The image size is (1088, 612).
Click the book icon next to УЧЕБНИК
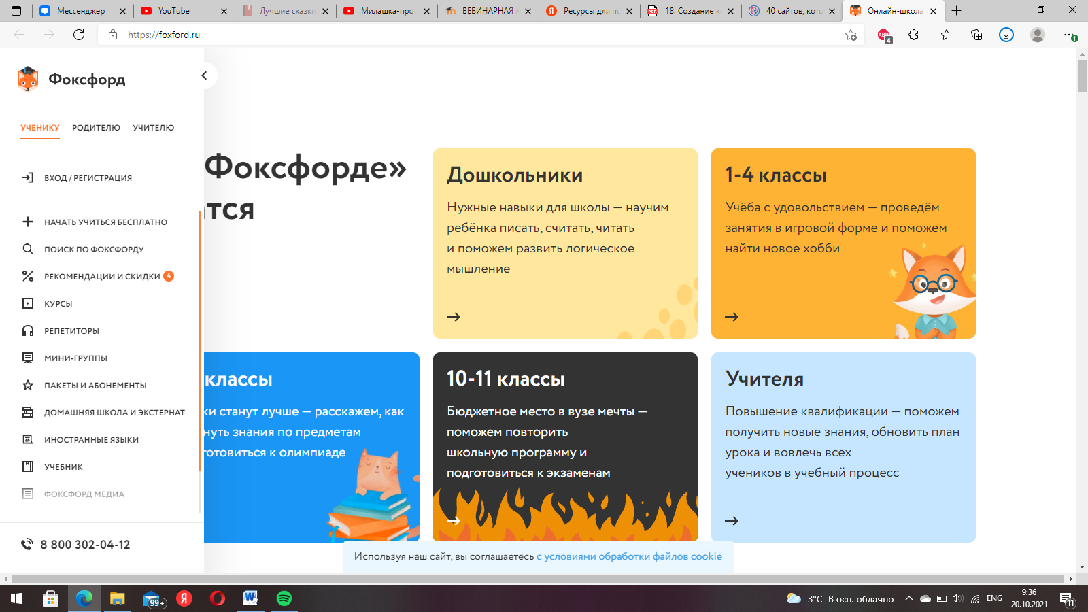(28, 466)
